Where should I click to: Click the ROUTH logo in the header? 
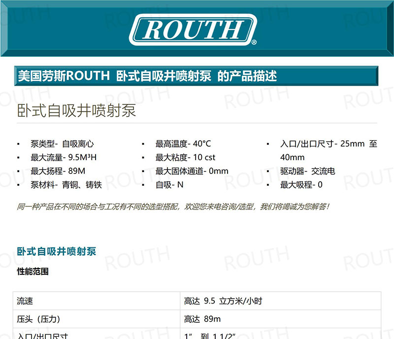[193, 30]
